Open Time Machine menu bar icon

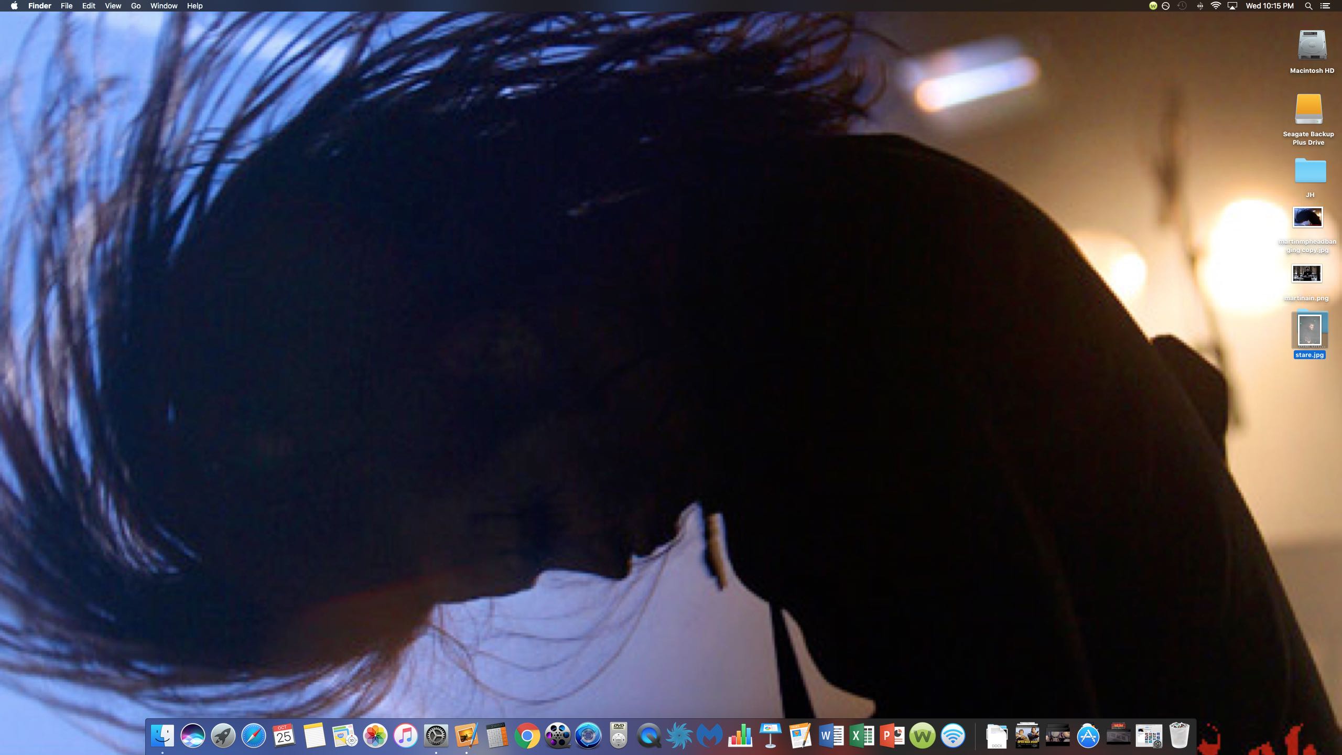click(x=1182, y=6)
